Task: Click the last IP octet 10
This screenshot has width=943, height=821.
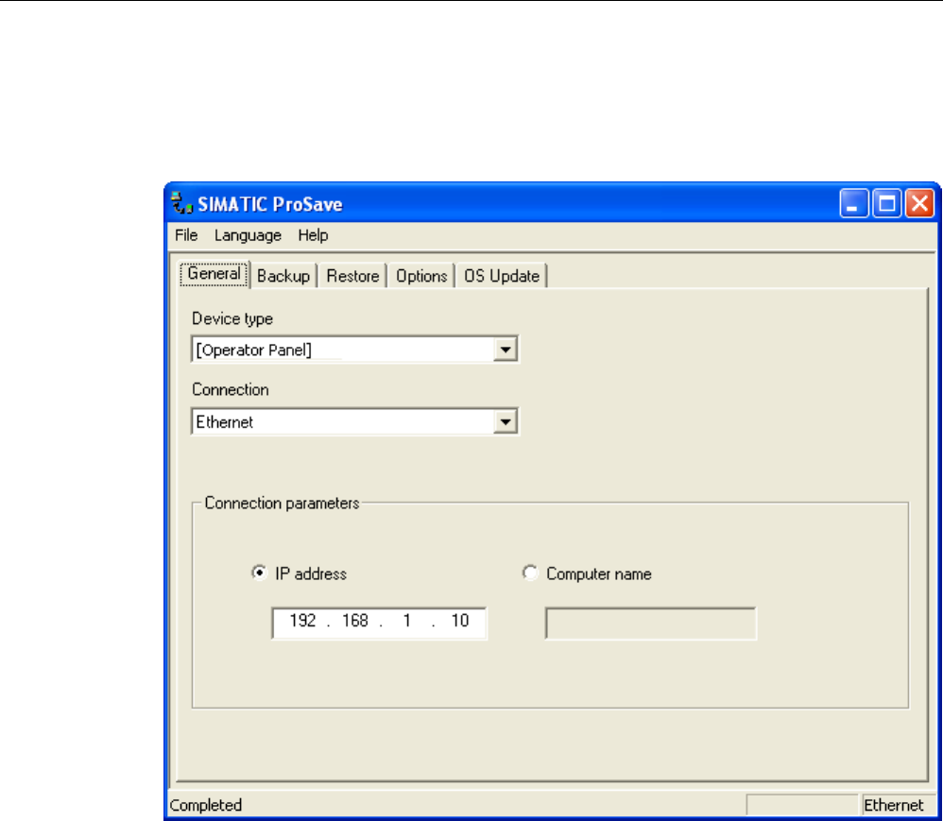Action: 460,621
